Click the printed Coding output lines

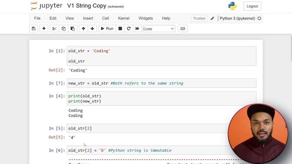tap(76, 113)
